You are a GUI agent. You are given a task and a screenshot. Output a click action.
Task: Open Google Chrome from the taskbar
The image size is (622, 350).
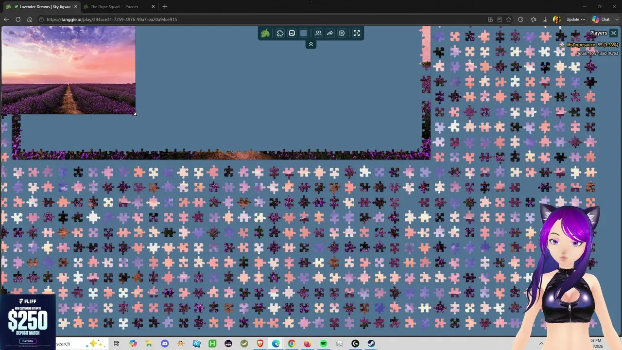[292, 344]
